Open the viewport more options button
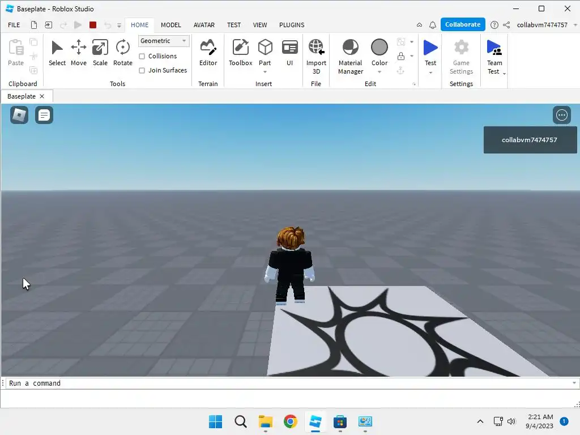This screenshot has width=580, height=435. [x=561, y=115]
